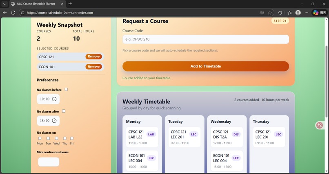Click the STEP 01 badge
Screen dimensions: 329x174
pyautogui.click(x=280, y=21)
